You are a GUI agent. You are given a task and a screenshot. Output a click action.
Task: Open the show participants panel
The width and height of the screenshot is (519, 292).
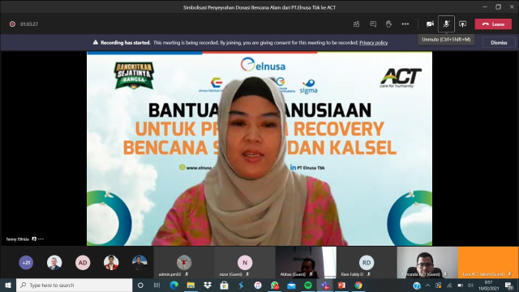click(356, 24)
